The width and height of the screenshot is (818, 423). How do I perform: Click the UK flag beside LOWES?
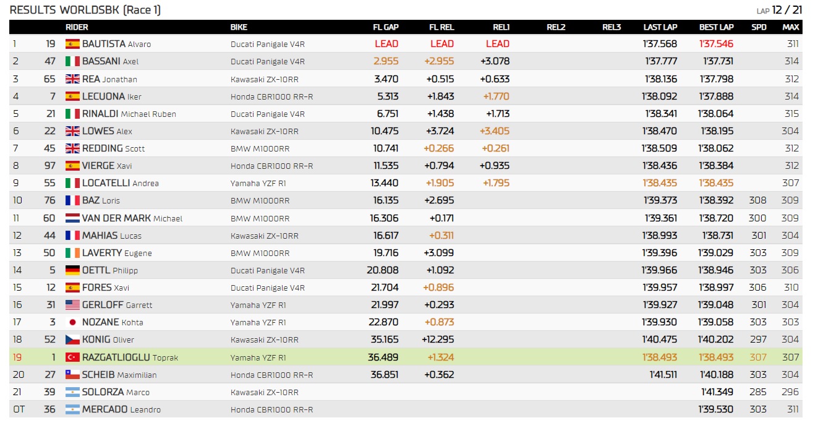coord(72,131)
